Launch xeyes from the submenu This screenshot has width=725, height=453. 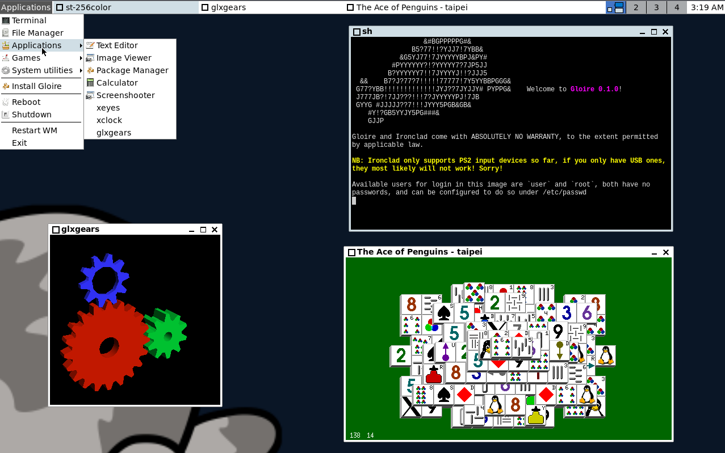click(108, 107)
